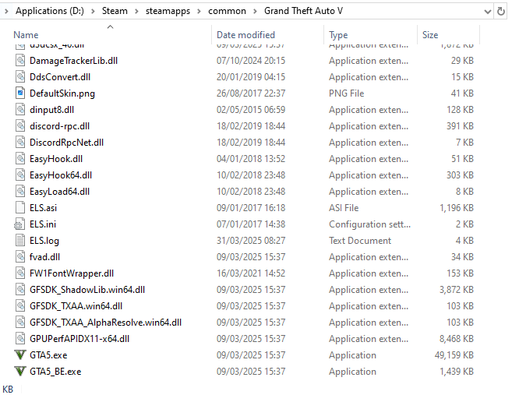Click the EasyHook64.dll file icon
The width and height of the screenshot is (512, 395).
point(20,175)
